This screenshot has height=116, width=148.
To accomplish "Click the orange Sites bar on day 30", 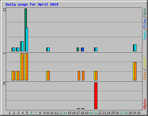I will coord(135,71).
